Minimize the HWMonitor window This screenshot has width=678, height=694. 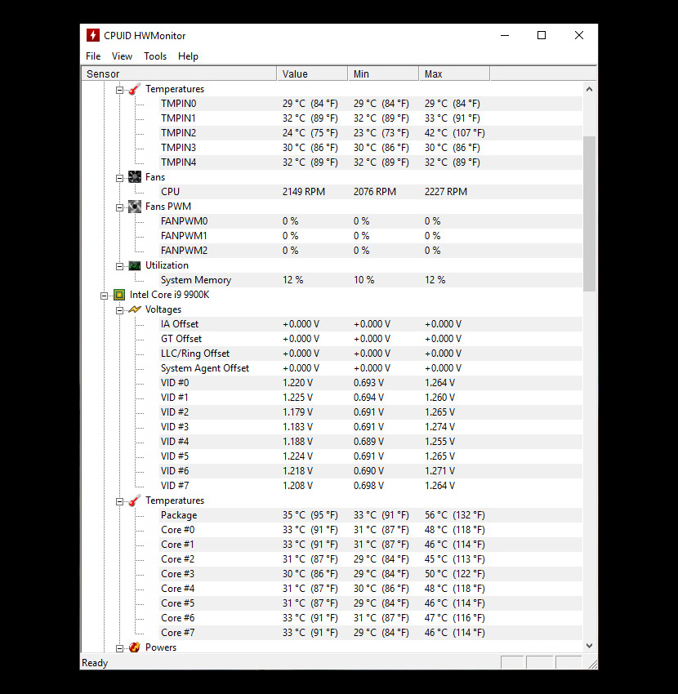point(505,35)
